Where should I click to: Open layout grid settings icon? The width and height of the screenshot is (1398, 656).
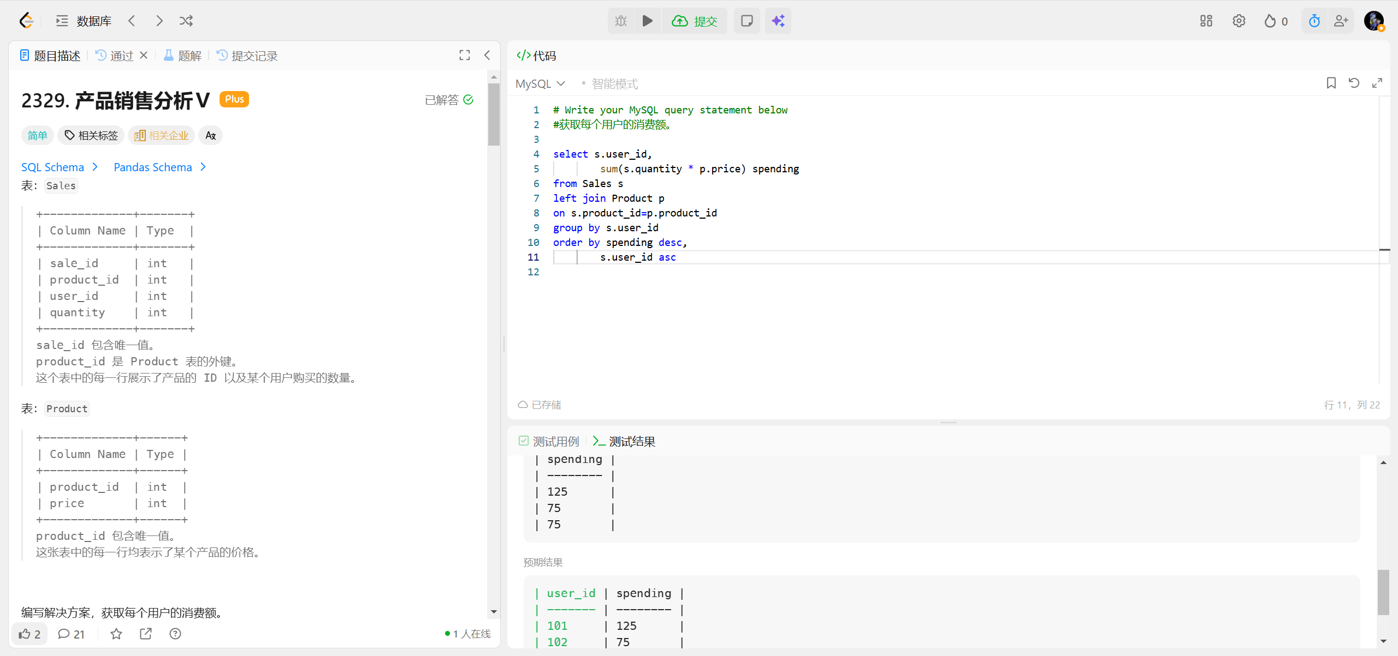(x=1206, y=21)
